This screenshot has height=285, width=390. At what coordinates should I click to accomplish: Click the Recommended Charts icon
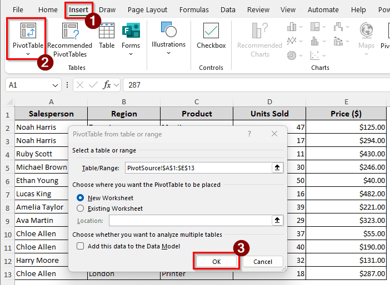[x=260, y=30]
